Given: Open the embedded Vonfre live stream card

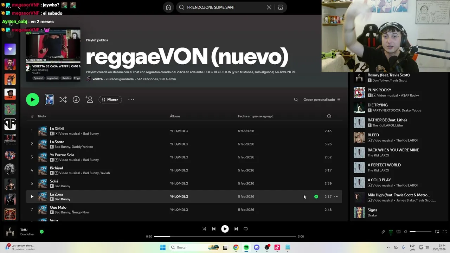Looking at the screenshot, I should pyautogui.click(x=53, y=55).
